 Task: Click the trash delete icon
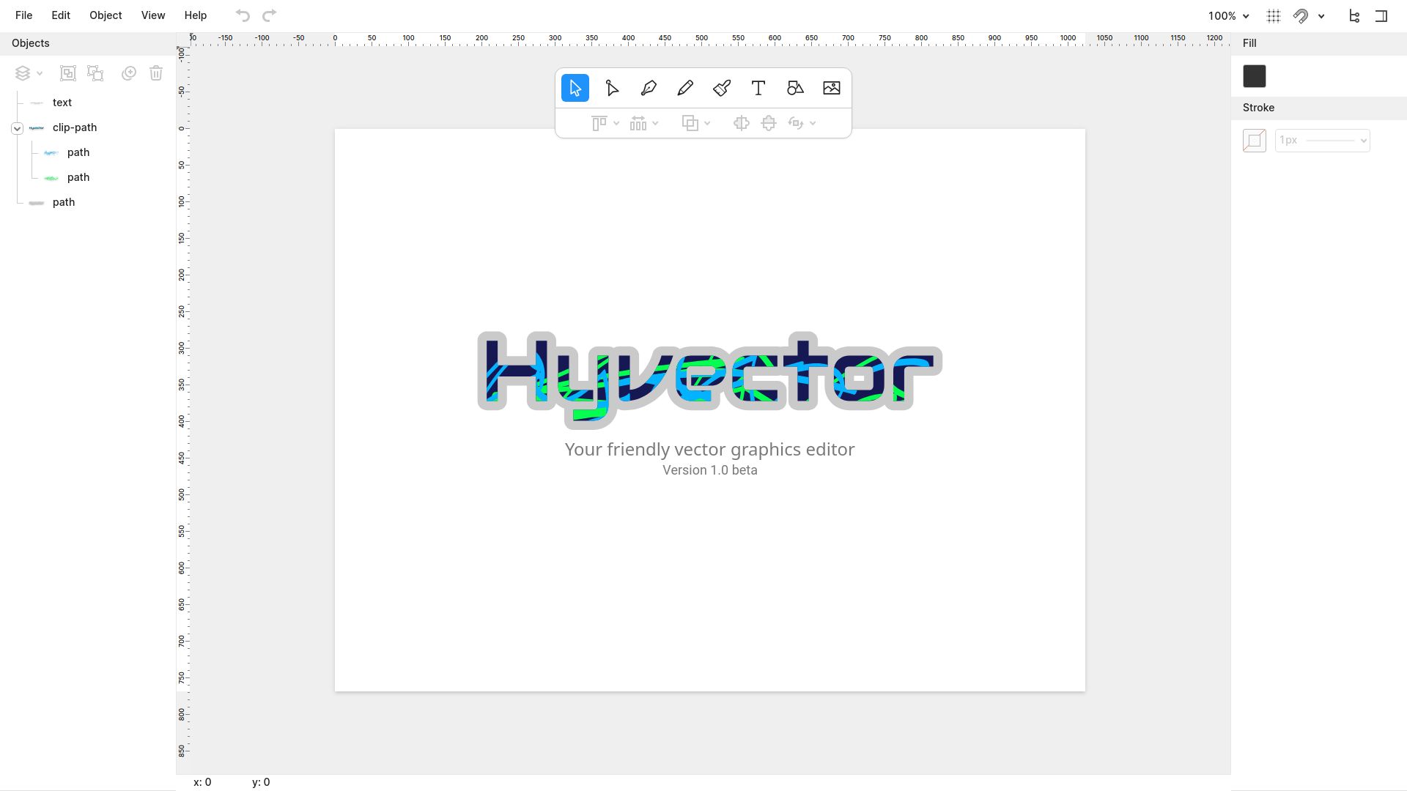[x=156, y=73]
